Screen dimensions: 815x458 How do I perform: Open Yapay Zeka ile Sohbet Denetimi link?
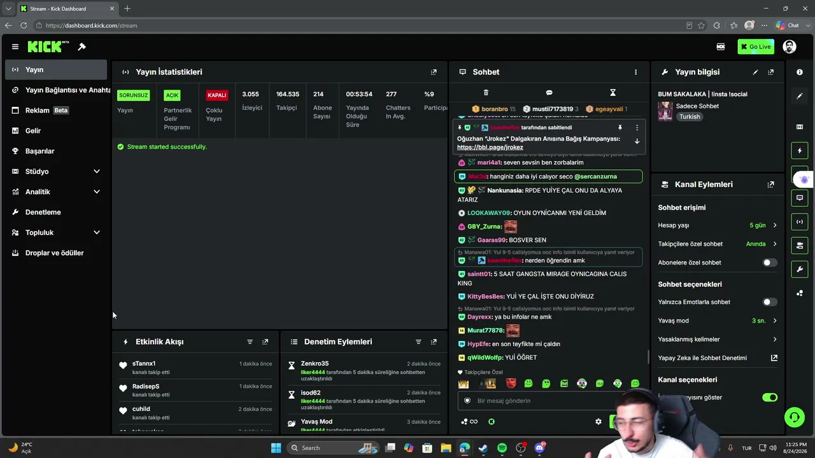(718, 357)
